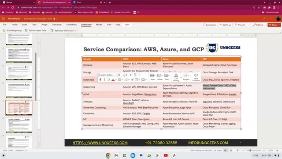Switch to the Transitions tab
Viewport: 282px width, 159px height.
[57, 25]
